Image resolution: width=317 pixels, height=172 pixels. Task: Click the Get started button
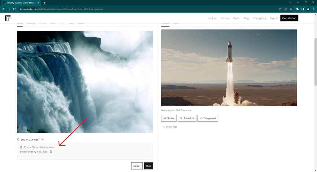coord(289,18)
